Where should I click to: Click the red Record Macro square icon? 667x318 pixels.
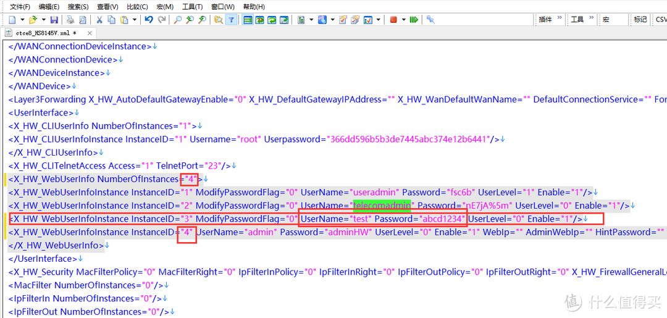click(393, 20)
